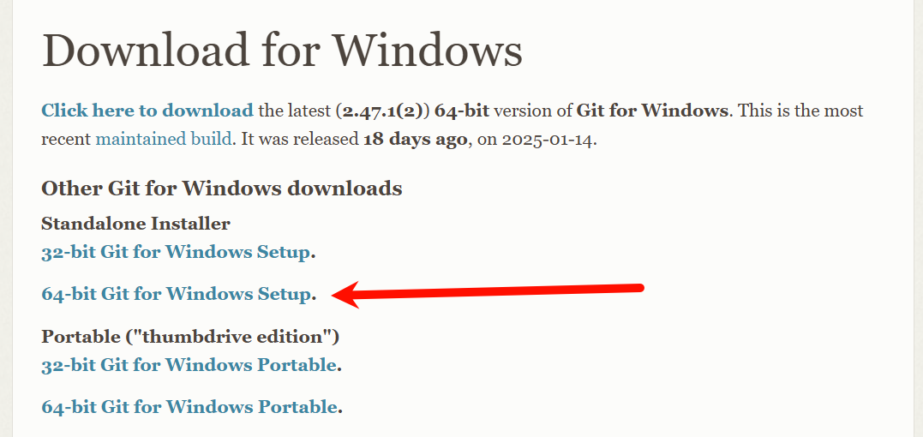Download 64-bit Git for Windows Setup
Image resolution: width=923 pixels, height=437 pixels.
pos(176,294)
